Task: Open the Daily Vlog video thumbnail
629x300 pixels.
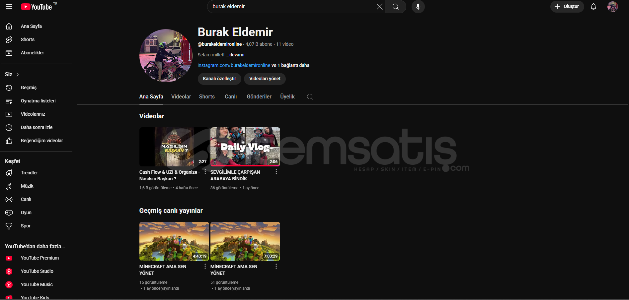Action: tap(245, 147)
